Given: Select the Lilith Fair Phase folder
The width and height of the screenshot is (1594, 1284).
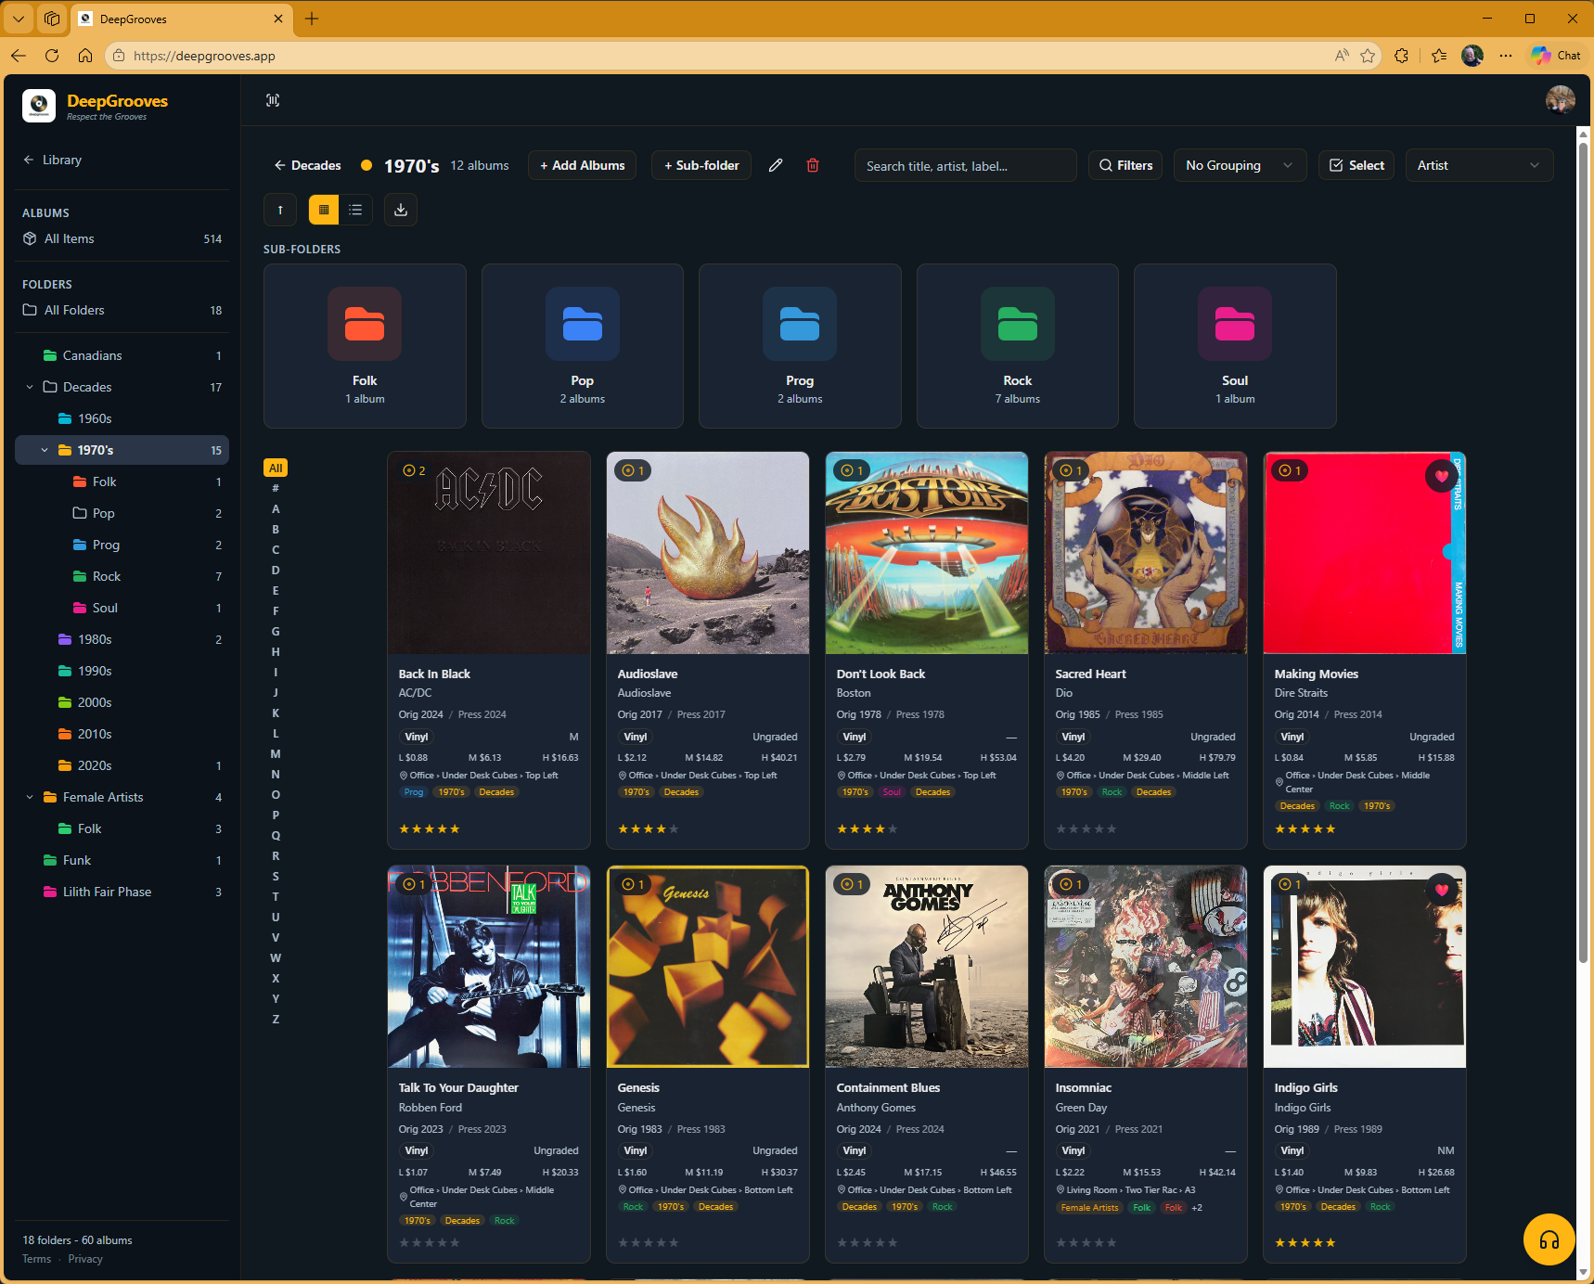Looking at the screenshot, I should 122,892.
